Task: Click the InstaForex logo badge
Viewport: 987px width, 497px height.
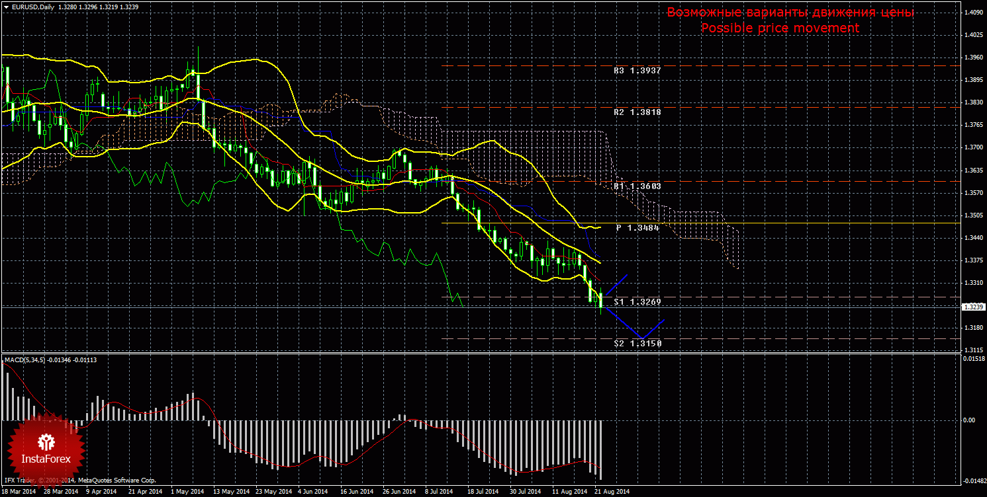Action: coord(46,449)
